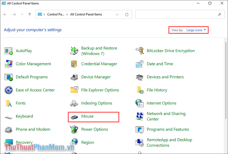Click inside the Control Panel search box

point(180,14)
